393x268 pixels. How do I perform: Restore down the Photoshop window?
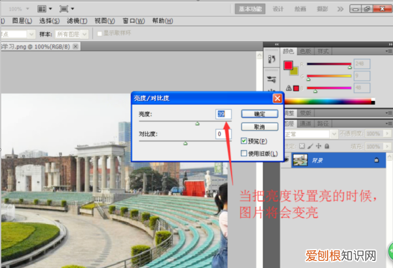point(367,9)
